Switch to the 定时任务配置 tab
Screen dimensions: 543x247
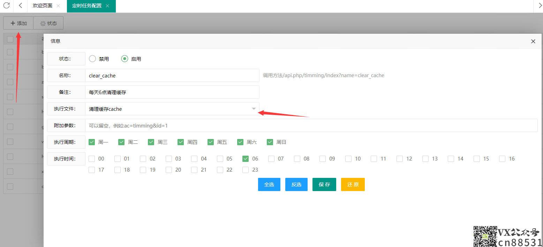point(87,6)
